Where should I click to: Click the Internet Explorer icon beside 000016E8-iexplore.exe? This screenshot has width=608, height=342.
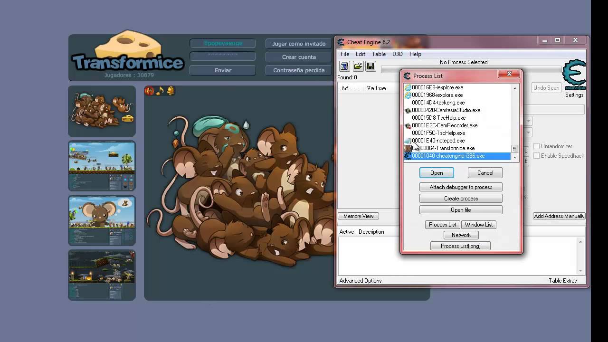pos(408,87)
